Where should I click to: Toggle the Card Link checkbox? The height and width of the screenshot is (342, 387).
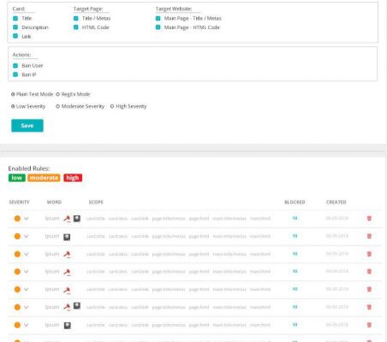tap(15, 36)
